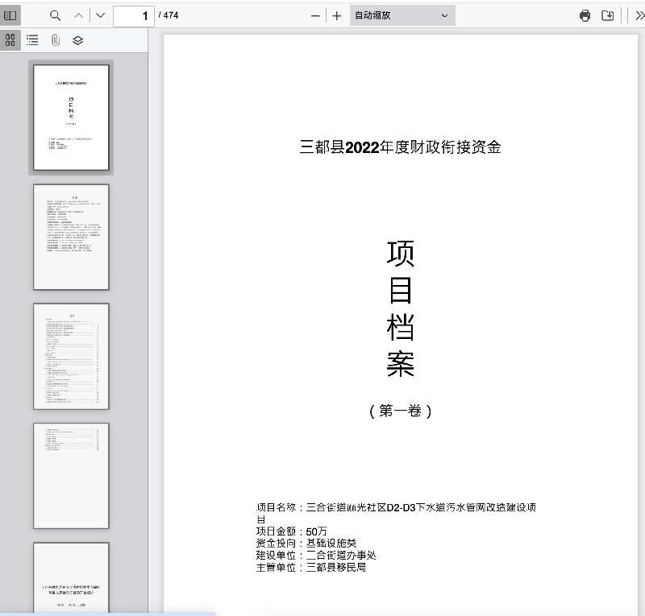
Task: Select the page 2 thumbnail
Action: [x=71, y=237]
